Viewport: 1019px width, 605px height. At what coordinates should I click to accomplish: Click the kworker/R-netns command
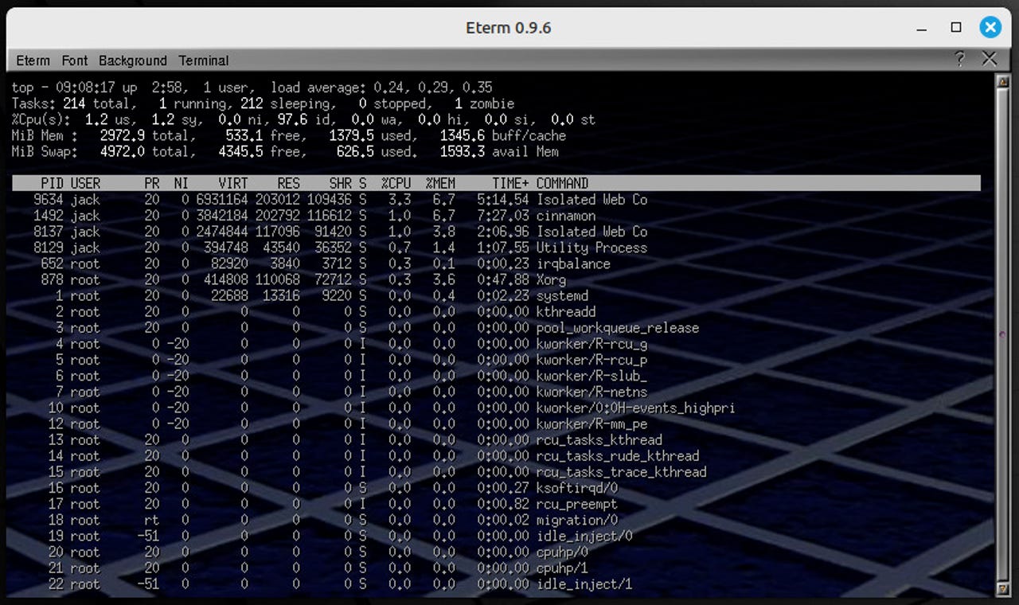click(x=591, y=392)
